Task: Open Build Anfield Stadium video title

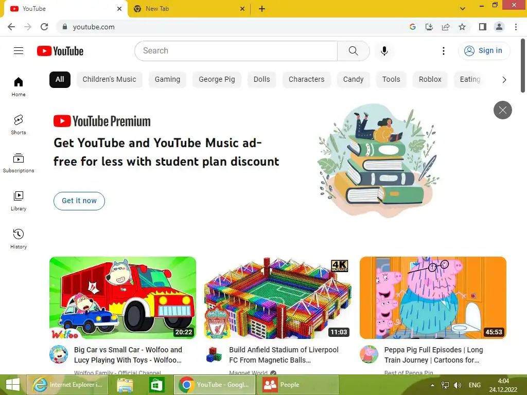Action: [284, 355]
